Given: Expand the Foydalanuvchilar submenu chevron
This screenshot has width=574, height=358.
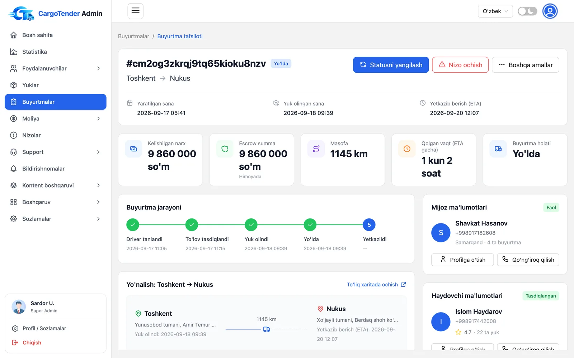Looking at the screenshot, I should (98, 68).
